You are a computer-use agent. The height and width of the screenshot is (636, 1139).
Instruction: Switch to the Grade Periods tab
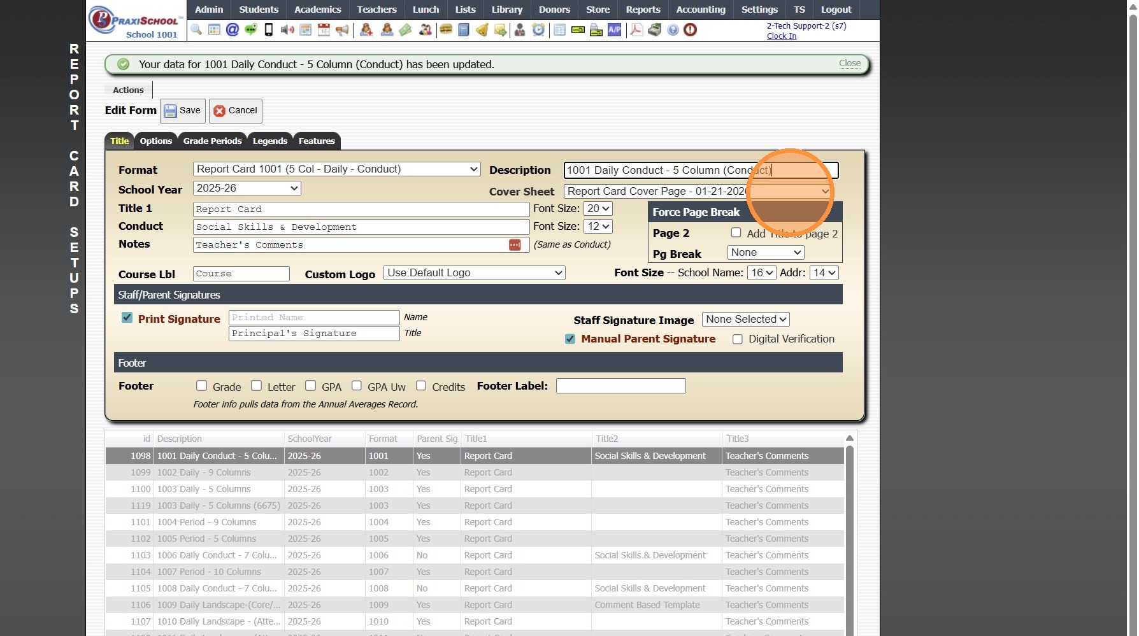click(x=213, y=141)
